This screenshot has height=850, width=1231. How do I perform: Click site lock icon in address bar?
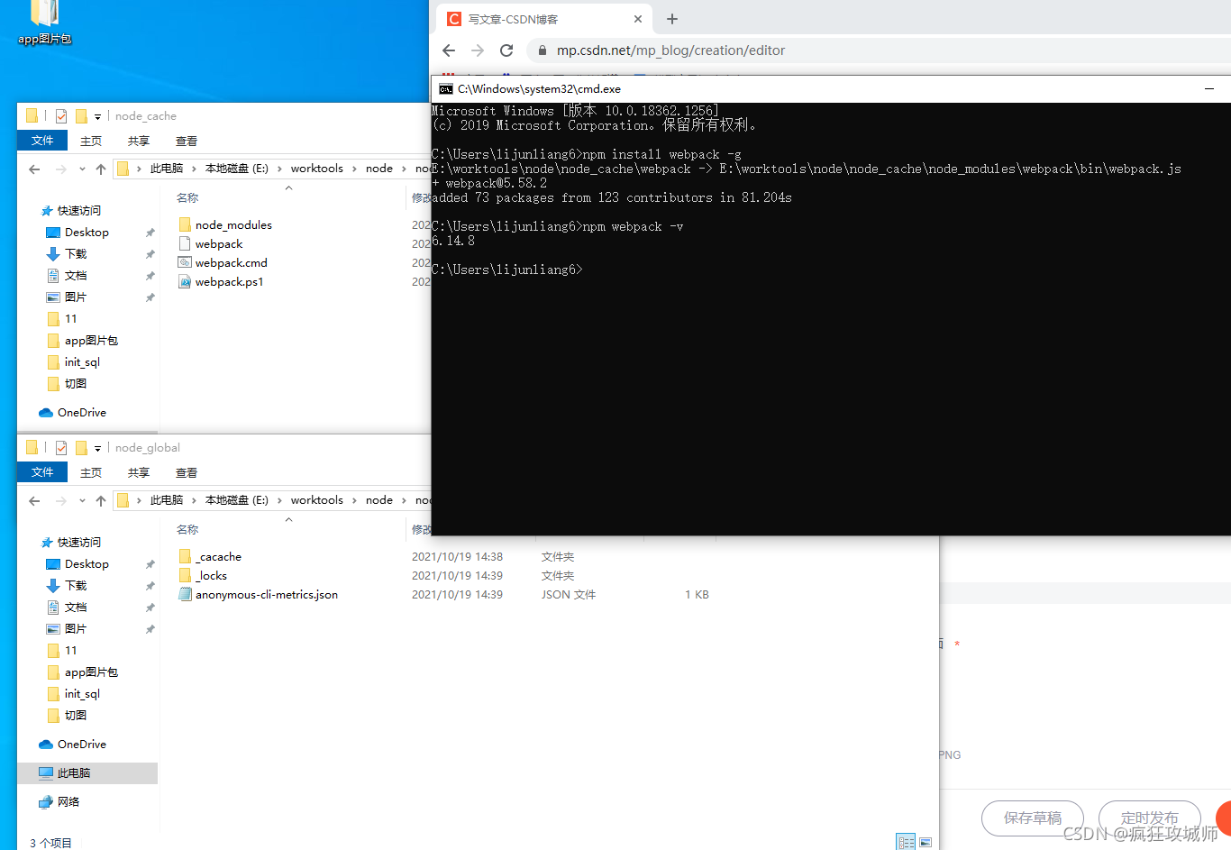pos(542,50)
